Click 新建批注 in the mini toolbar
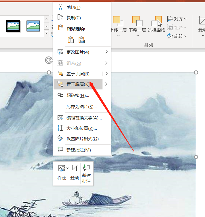Viewport: 205px width, 217px height. click(x=86, y=174)
